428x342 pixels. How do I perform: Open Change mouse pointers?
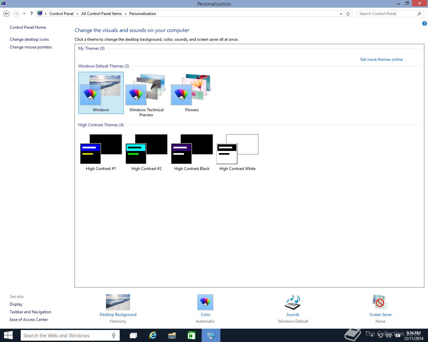coord(31,47)
